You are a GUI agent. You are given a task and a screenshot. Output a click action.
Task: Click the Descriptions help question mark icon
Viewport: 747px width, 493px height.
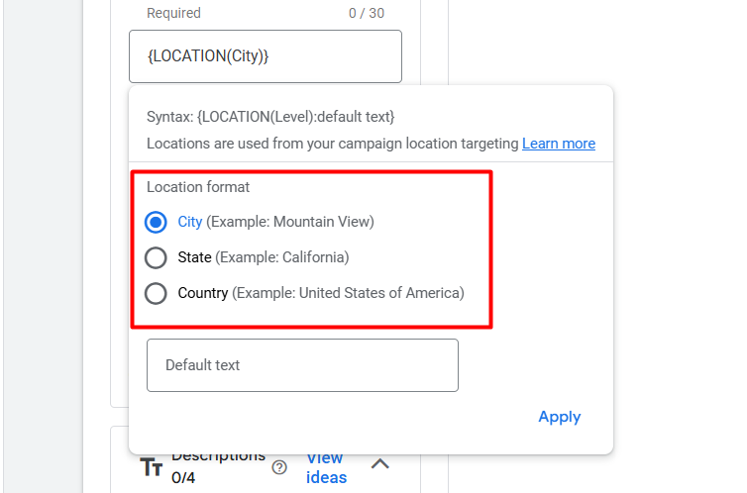tap(279, 467)
